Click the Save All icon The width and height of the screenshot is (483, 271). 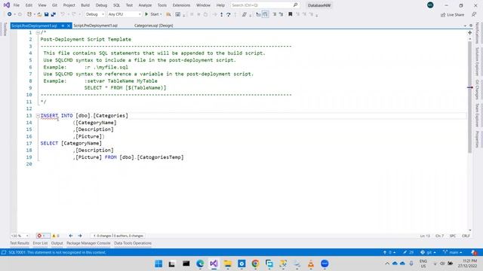pos(53,14)
